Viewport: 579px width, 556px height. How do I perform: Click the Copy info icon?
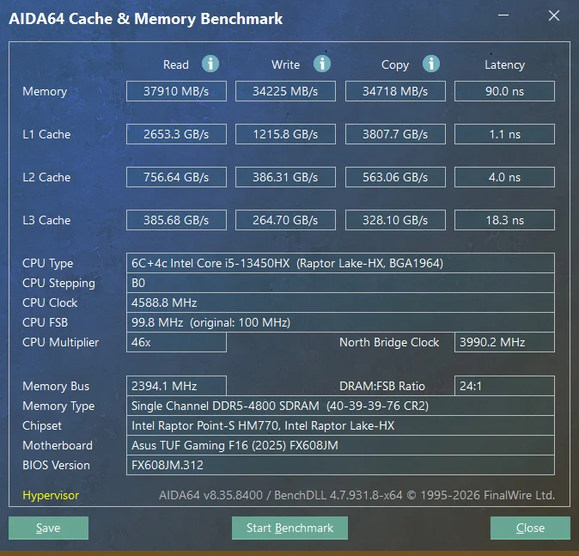pos(431,64)
